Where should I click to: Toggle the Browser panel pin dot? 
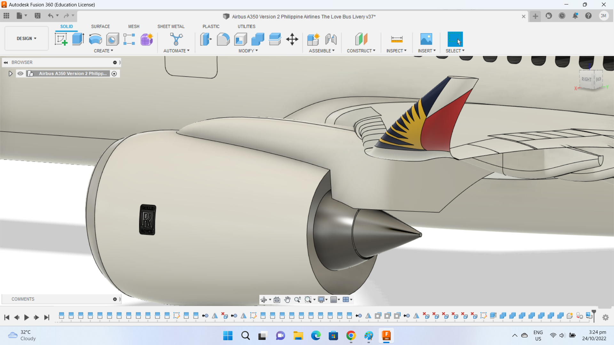tap(115, 63)
